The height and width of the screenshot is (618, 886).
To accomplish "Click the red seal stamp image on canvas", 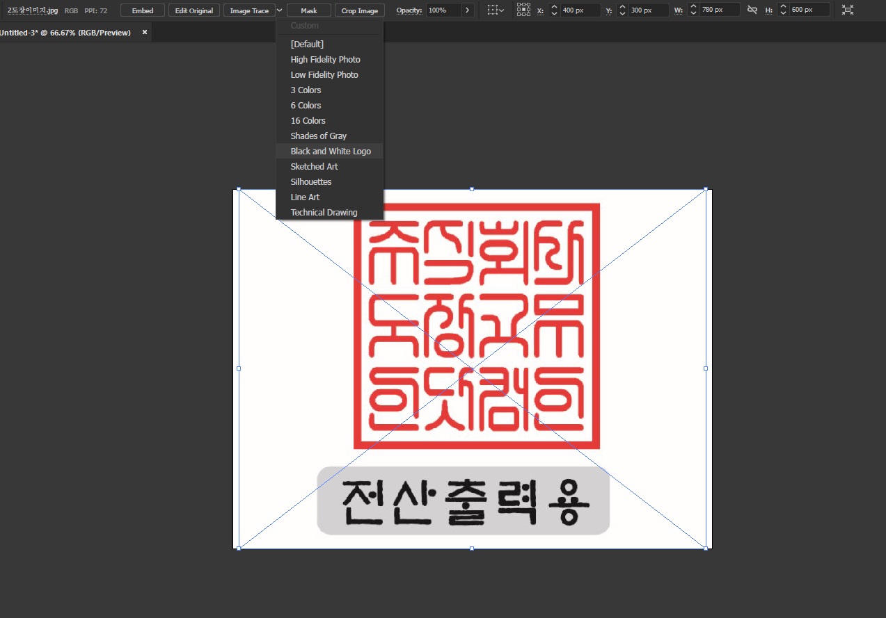I will pyautogui.click(x=477, y=326).
